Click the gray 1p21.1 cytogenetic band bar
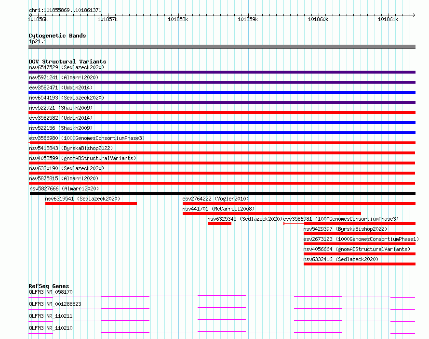429x339 pixels. 222,47
